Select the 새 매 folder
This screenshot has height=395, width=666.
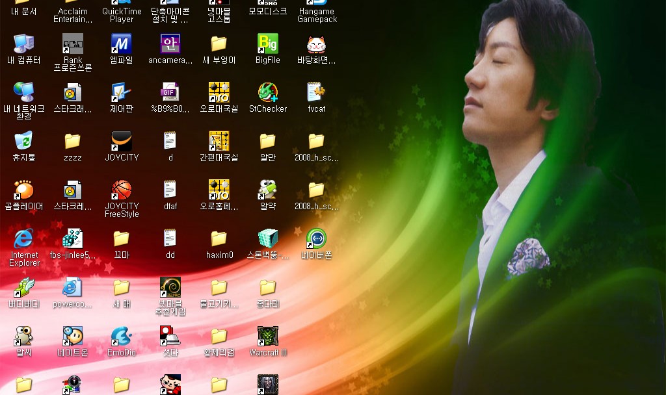pyautogui.click(x=122, y=288)
